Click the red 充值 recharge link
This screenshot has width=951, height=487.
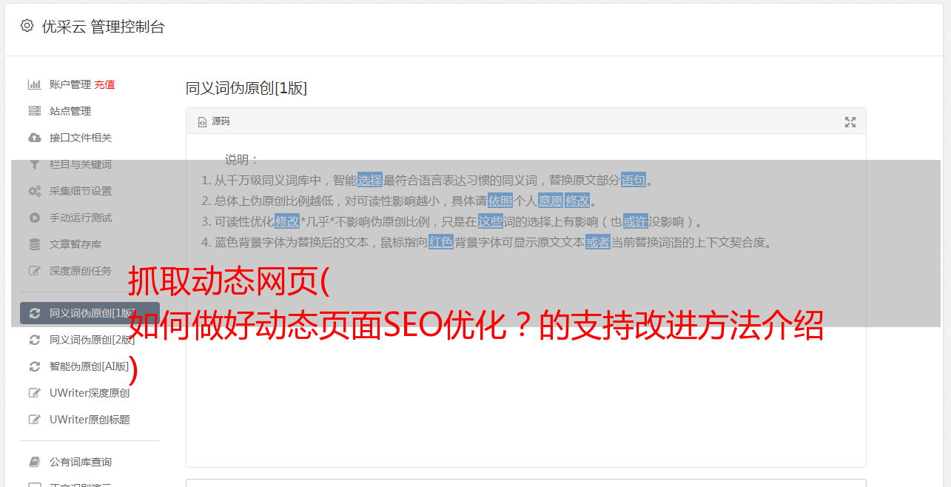(104, 84)
